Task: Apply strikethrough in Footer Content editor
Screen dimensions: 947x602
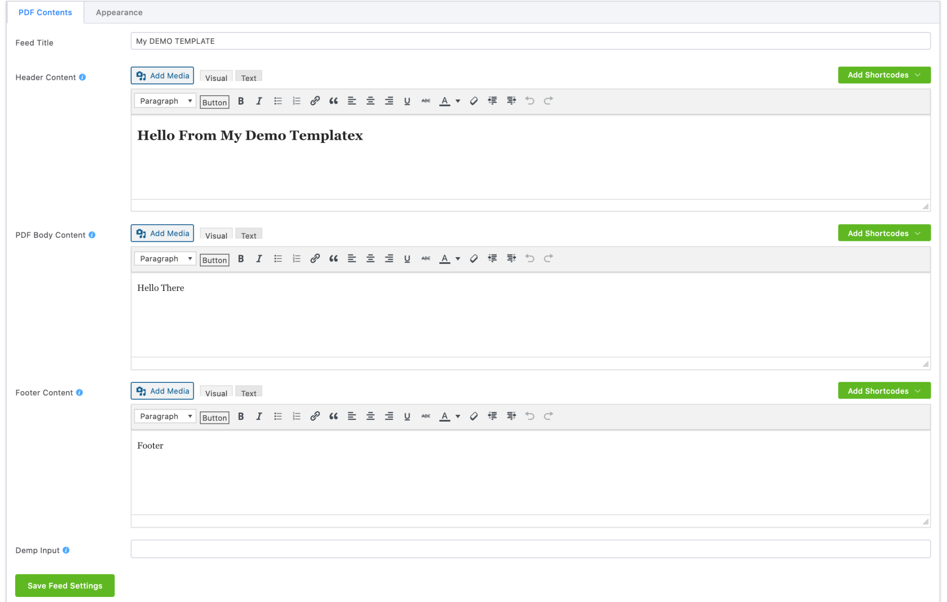Action: (x=425, y=416)
